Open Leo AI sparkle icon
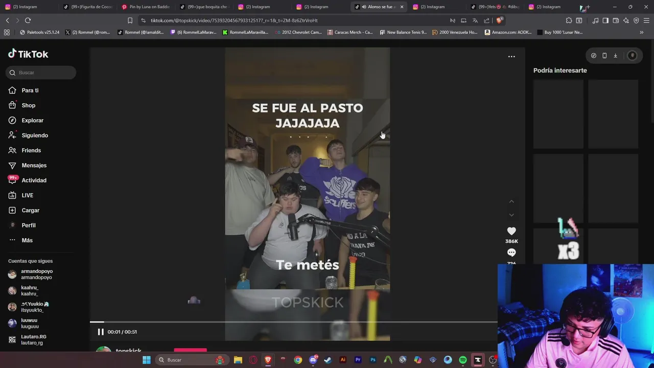The width and height of the screenshot is (654, 368). click(626, 20)
